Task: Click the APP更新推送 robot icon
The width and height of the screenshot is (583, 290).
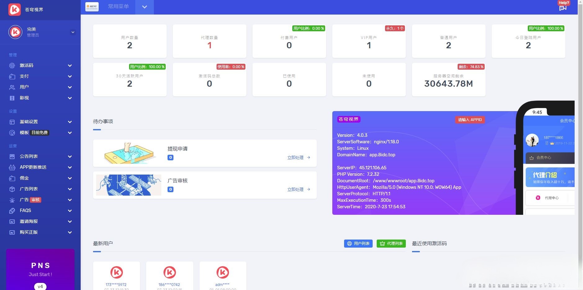Action: (12, 167)
